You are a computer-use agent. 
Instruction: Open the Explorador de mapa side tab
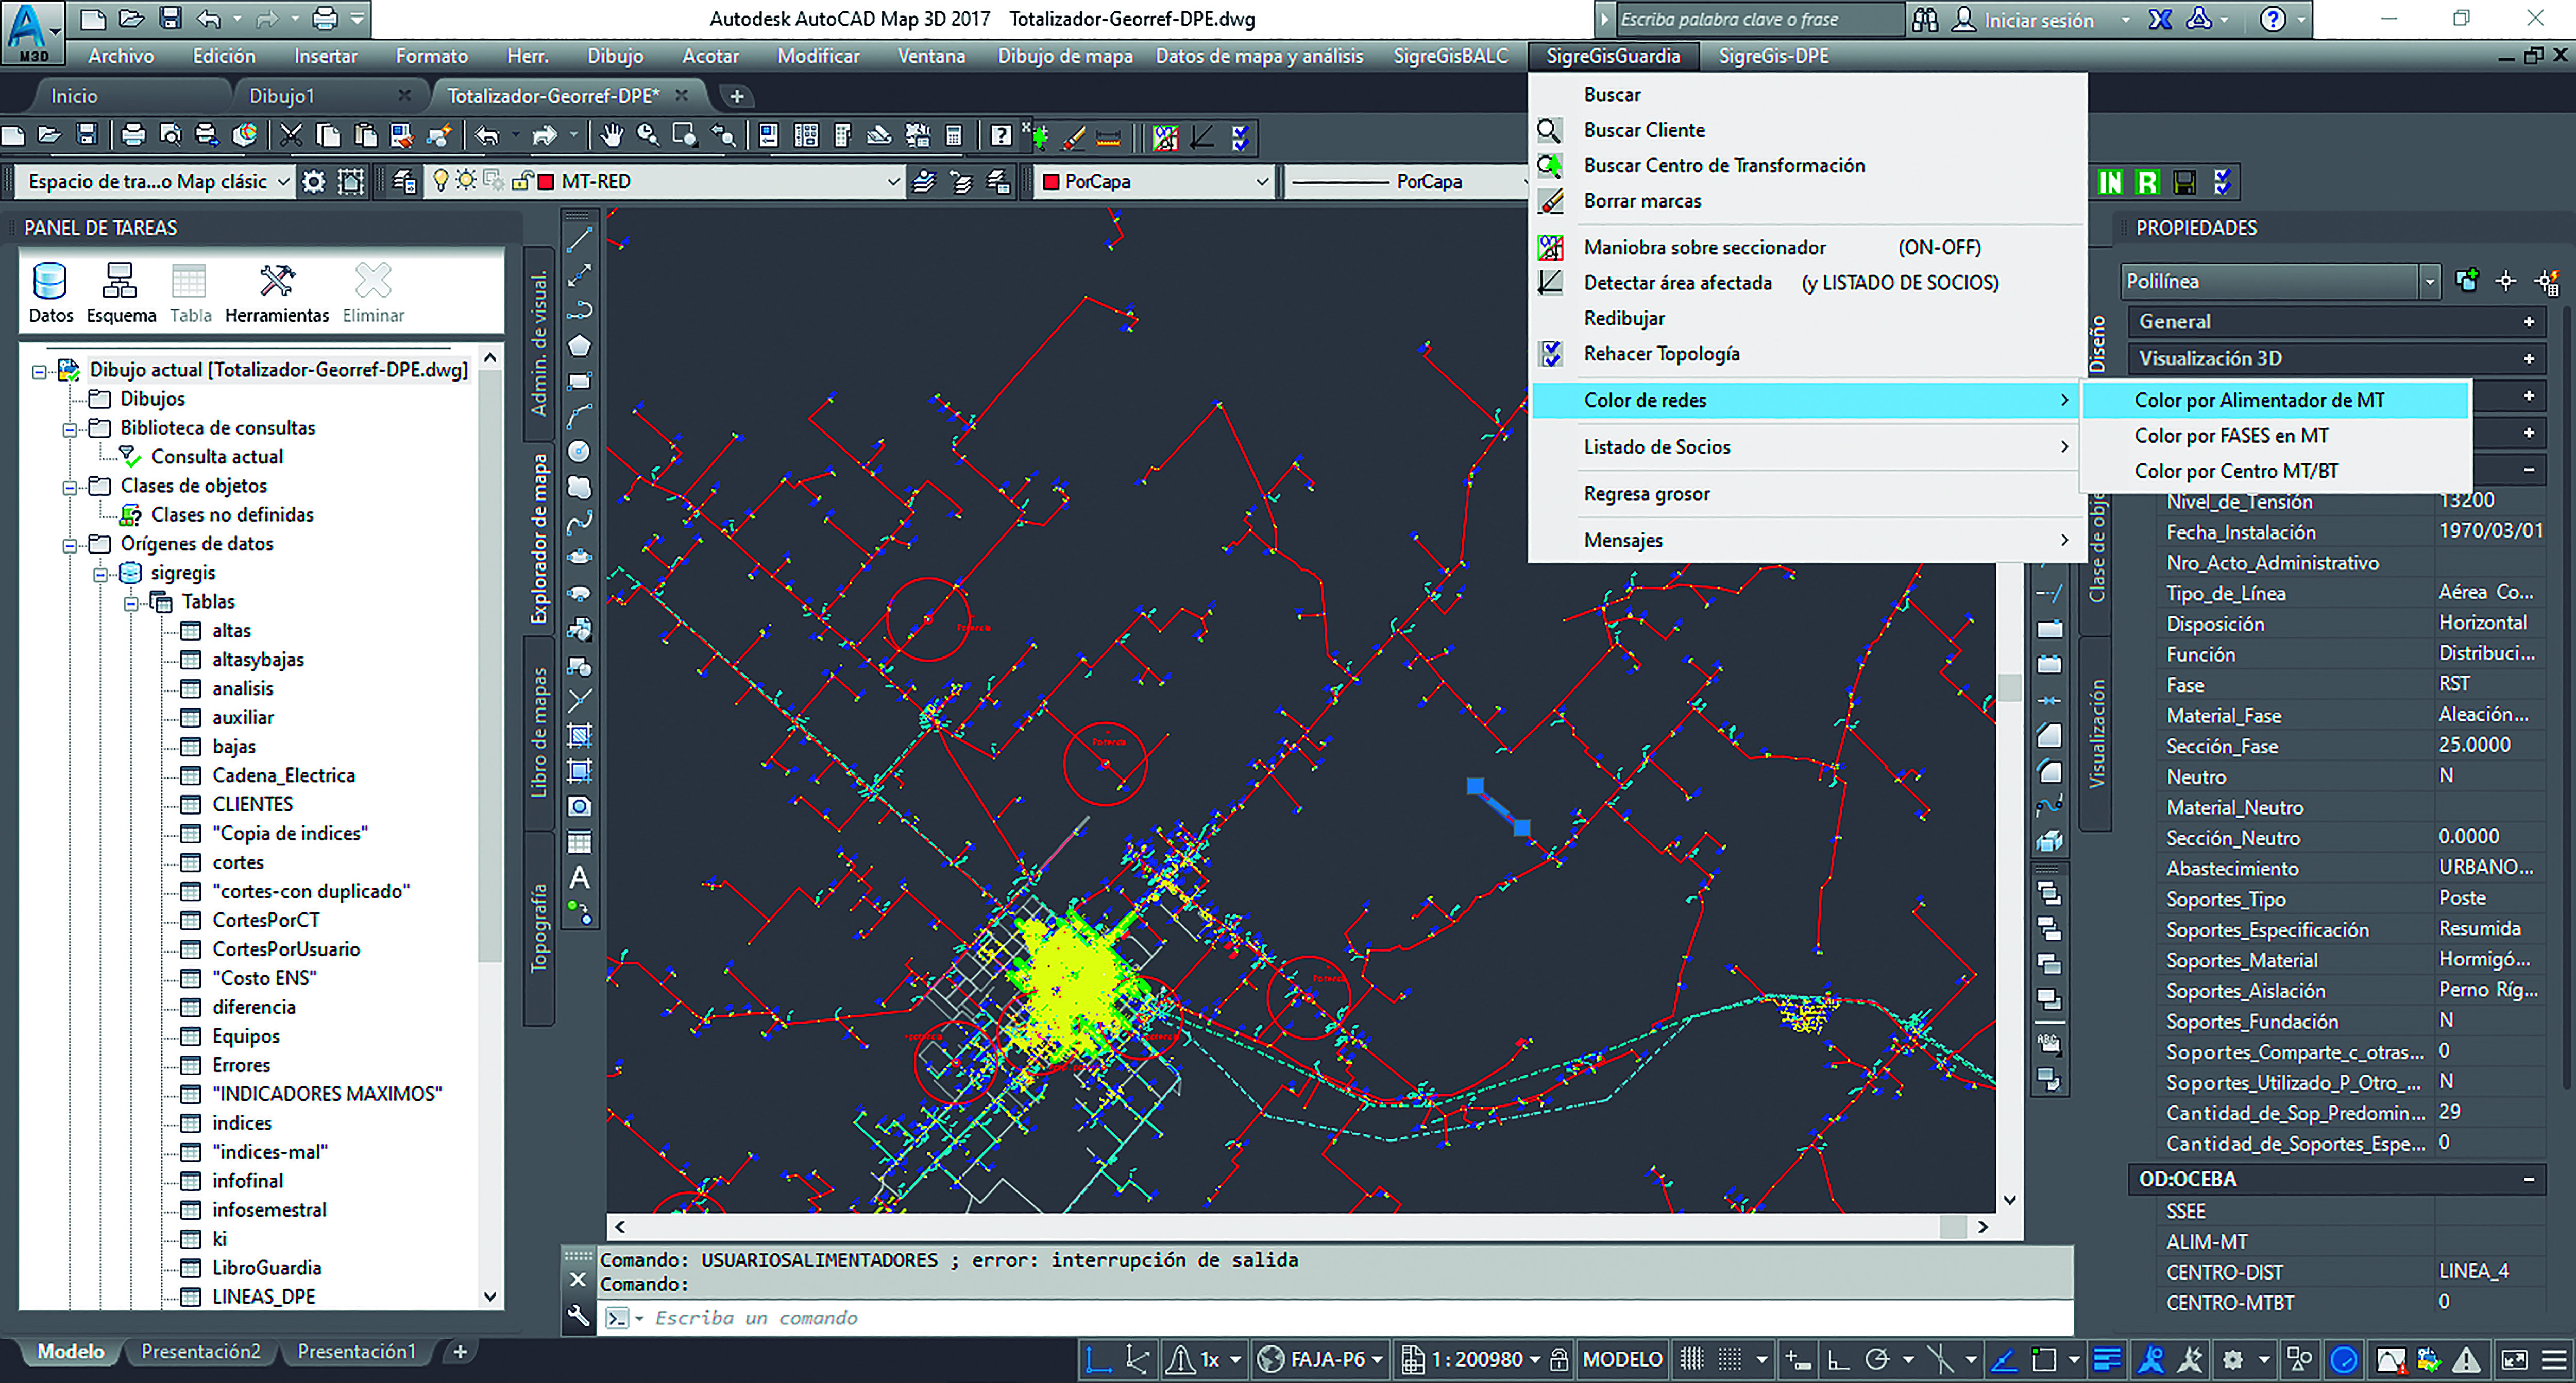(539, 540)
